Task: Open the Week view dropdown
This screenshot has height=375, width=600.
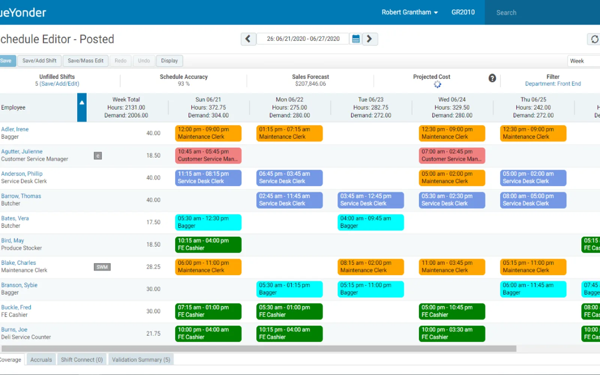Action: pos(584,61)
